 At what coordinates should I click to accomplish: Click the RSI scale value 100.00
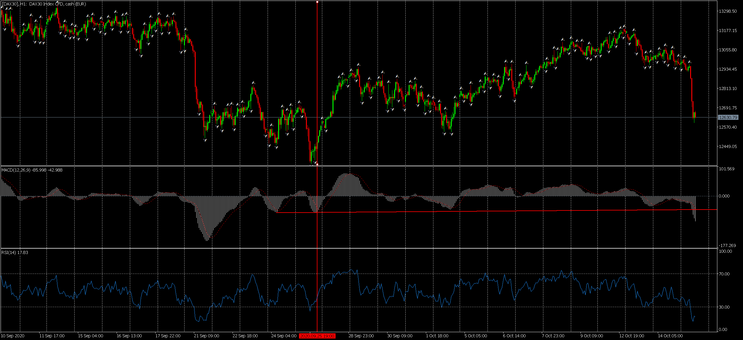[x=725, y=251]
